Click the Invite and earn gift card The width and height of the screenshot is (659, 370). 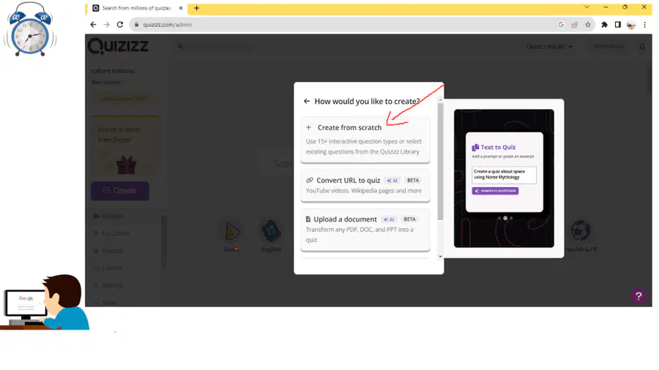(125, 146)
